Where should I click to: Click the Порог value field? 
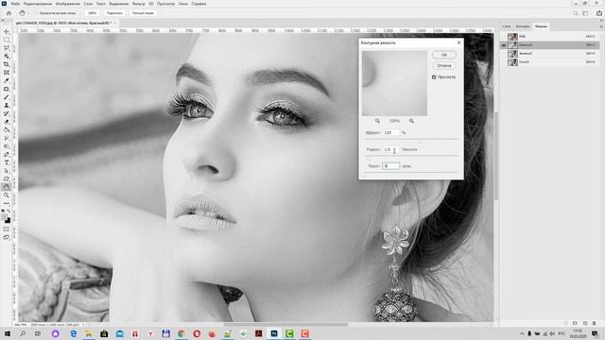390,166
